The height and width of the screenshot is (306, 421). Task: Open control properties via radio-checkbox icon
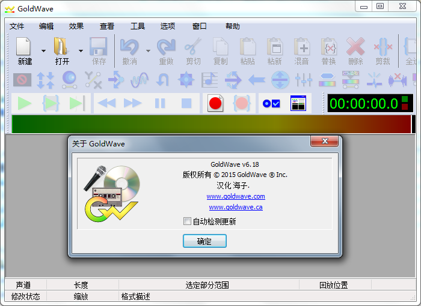tap(271, 103)
